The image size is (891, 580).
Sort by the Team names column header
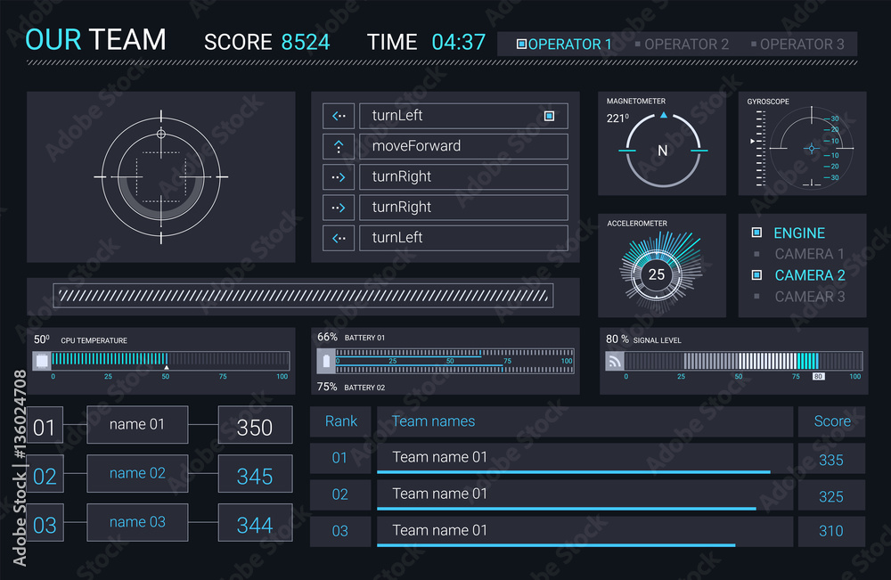[584, 421]
